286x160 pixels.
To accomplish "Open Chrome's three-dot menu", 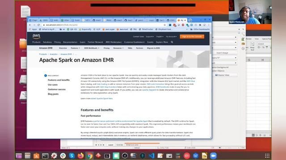I will pos(209,25).
